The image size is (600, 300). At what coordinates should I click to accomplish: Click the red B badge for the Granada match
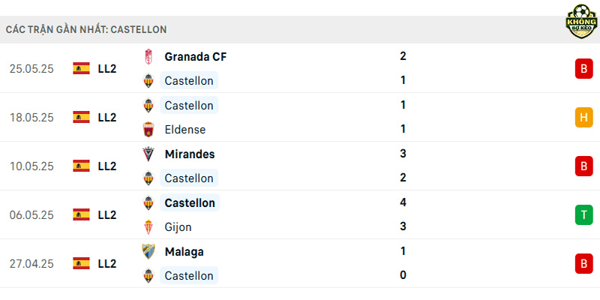[x=583, y=68]
